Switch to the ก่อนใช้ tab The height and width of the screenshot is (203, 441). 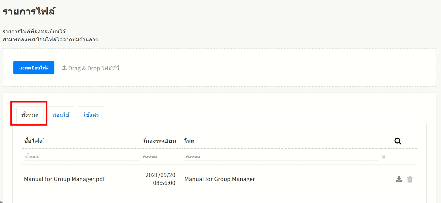click(x=61, y=115)
